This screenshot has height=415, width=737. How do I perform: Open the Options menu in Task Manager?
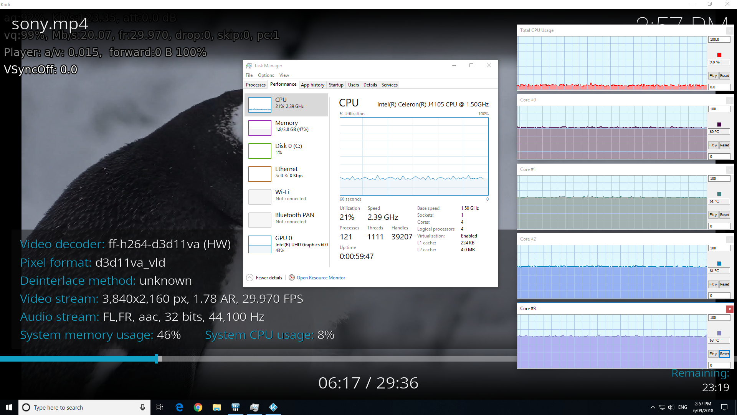point(266,75)
